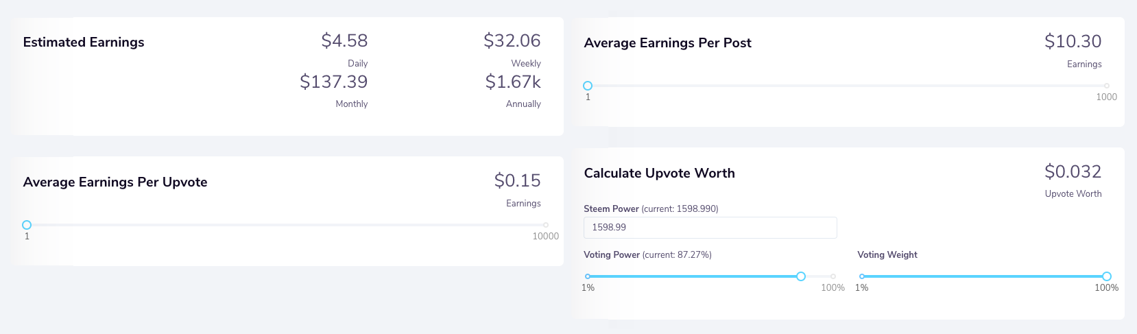Click the $32.06 weekly earnings value
Screen dimensions: 1137x334
512,40
